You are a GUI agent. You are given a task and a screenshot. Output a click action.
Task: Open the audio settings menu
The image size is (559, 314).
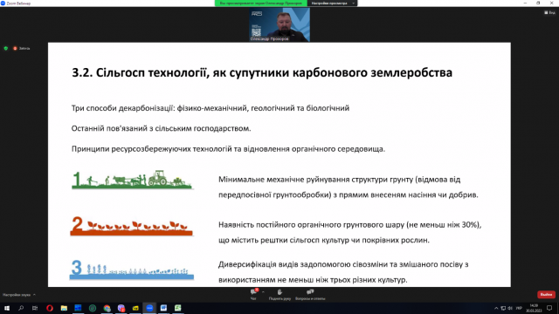click(x=19, y=295)
